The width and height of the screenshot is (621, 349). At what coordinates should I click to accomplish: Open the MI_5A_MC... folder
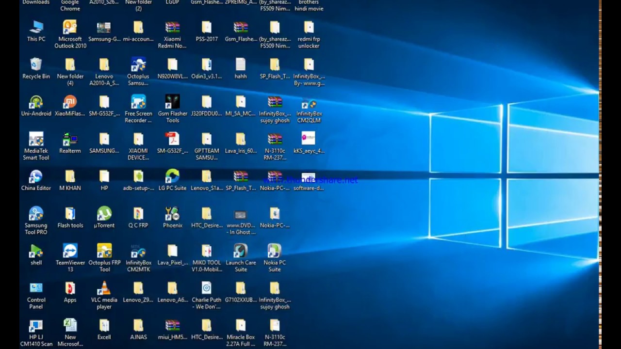[x=241, y=106]
